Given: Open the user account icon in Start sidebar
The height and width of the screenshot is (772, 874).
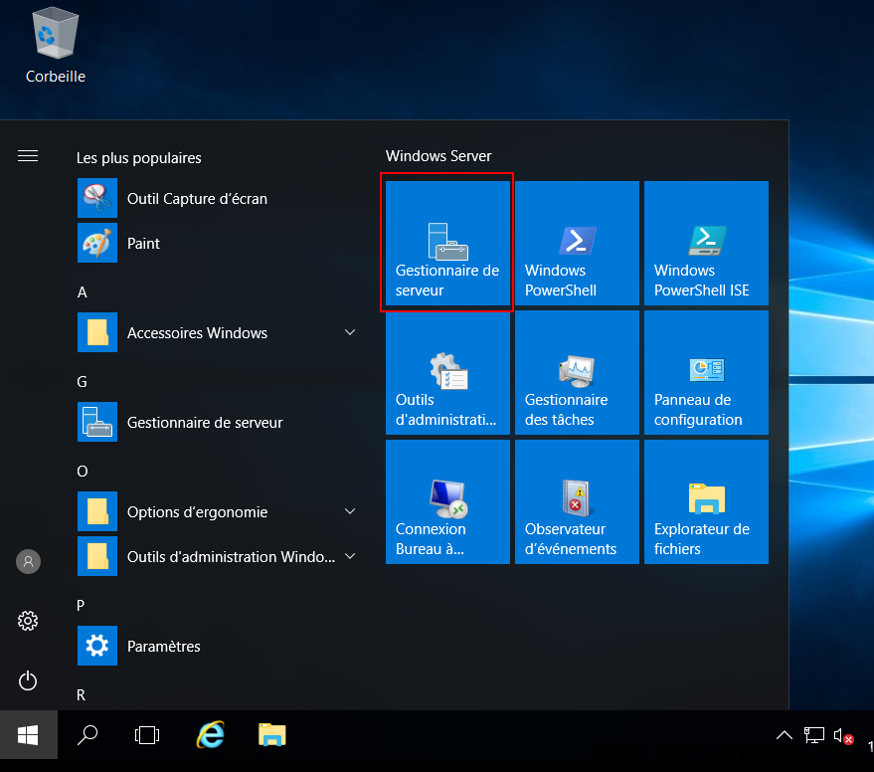Looking at the screenshot, I should (x=28, y=561).
